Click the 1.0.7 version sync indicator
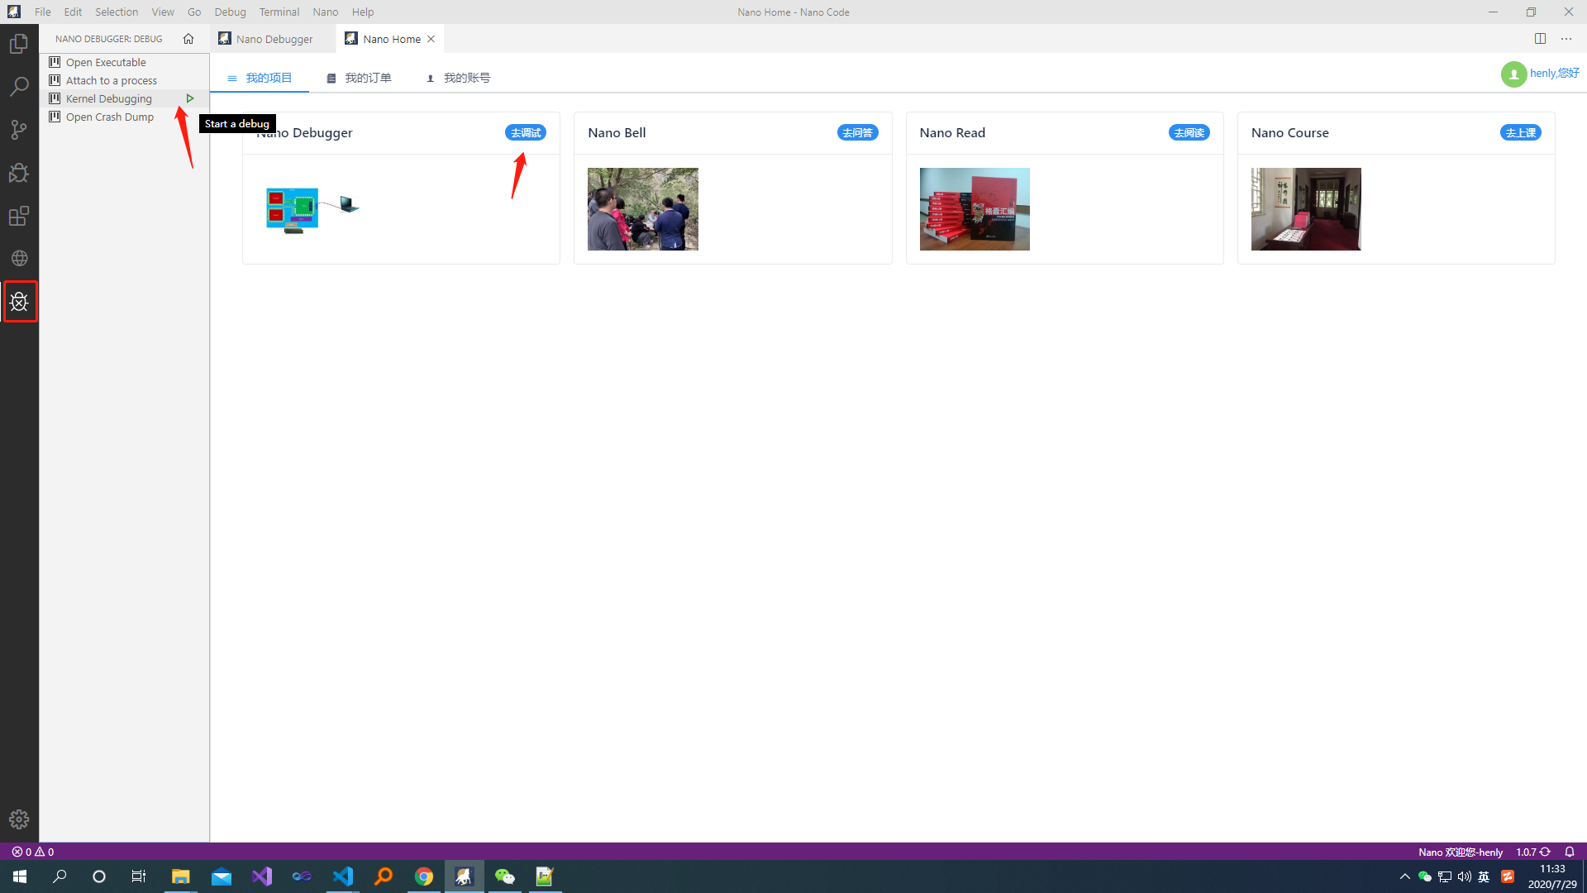 [x=1533, y=852]
